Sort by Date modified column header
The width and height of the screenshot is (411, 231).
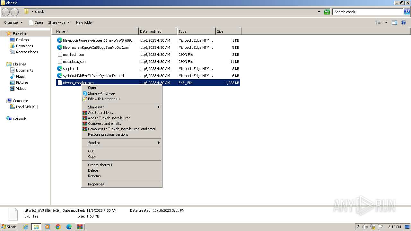pos(158,31)
